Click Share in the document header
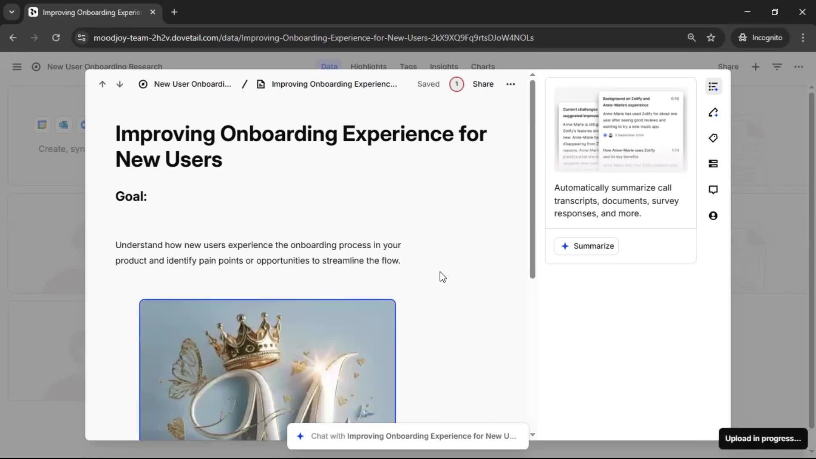 pyautogui.click(x=483, y=84)
